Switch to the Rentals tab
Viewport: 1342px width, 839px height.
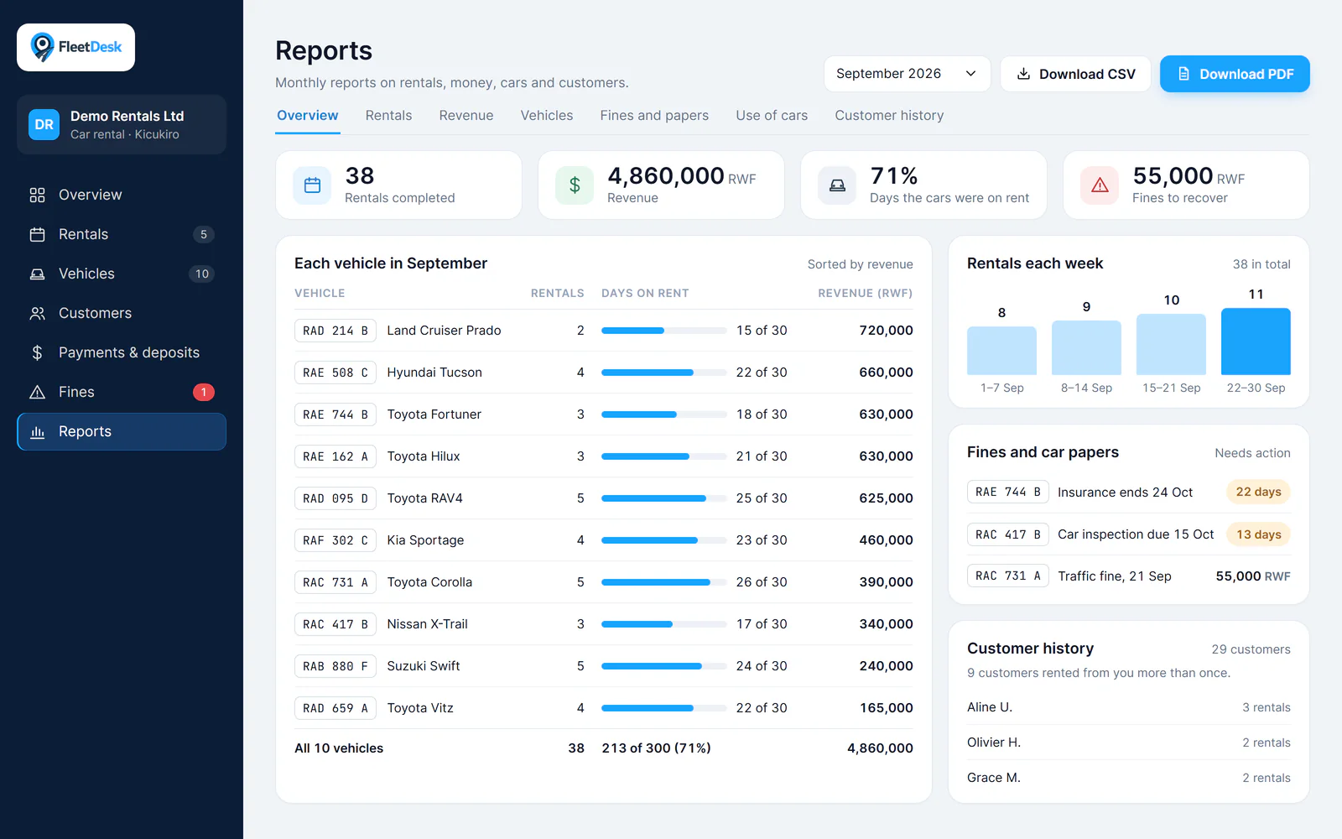[388, 116]
